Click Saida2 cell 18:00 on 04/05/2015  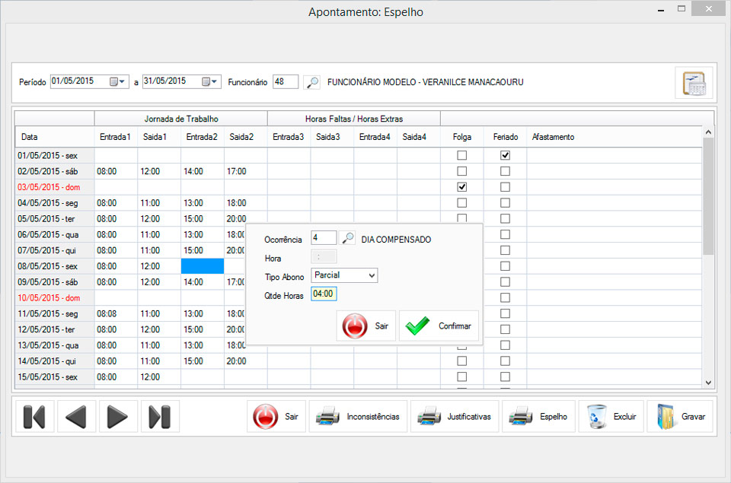[246, 203]
